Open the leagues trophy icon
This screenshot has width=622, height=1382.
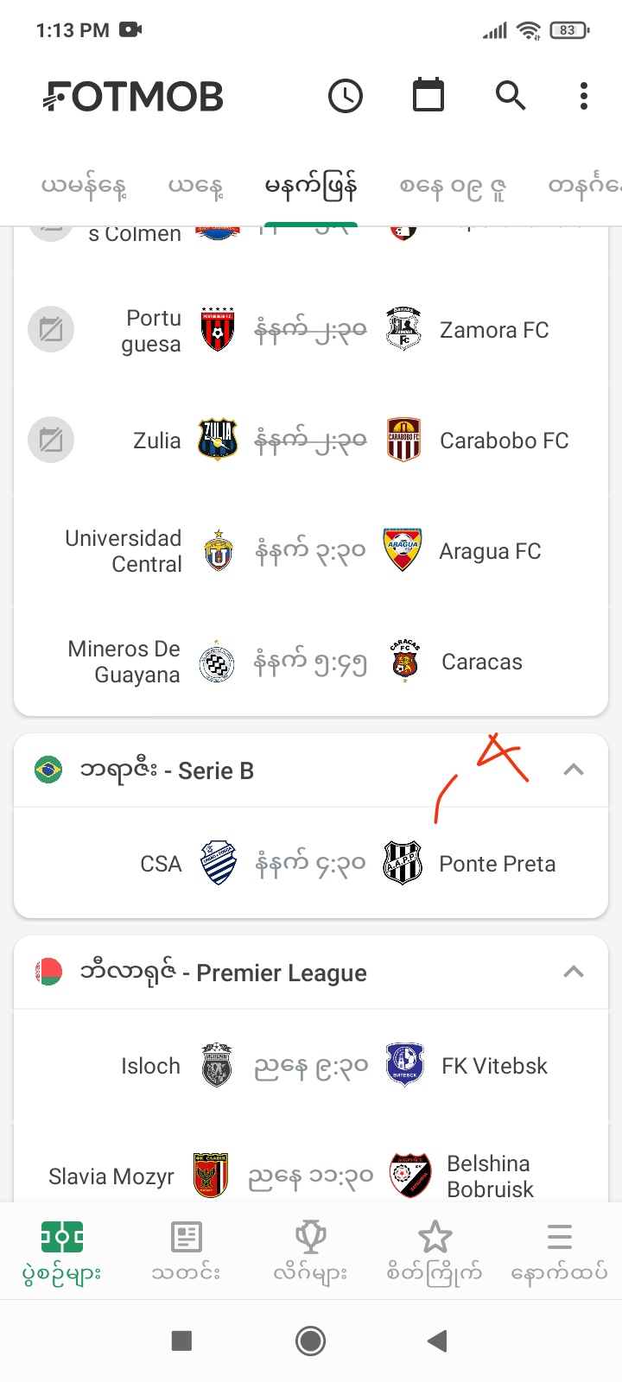310,1249
